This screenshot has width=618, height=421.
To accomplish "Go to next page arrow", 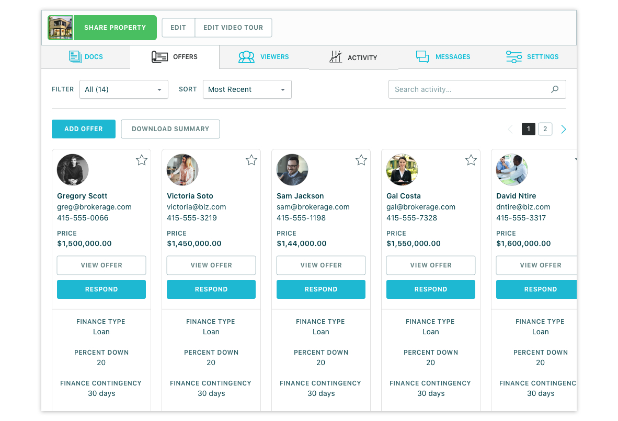I will point(564,129).
